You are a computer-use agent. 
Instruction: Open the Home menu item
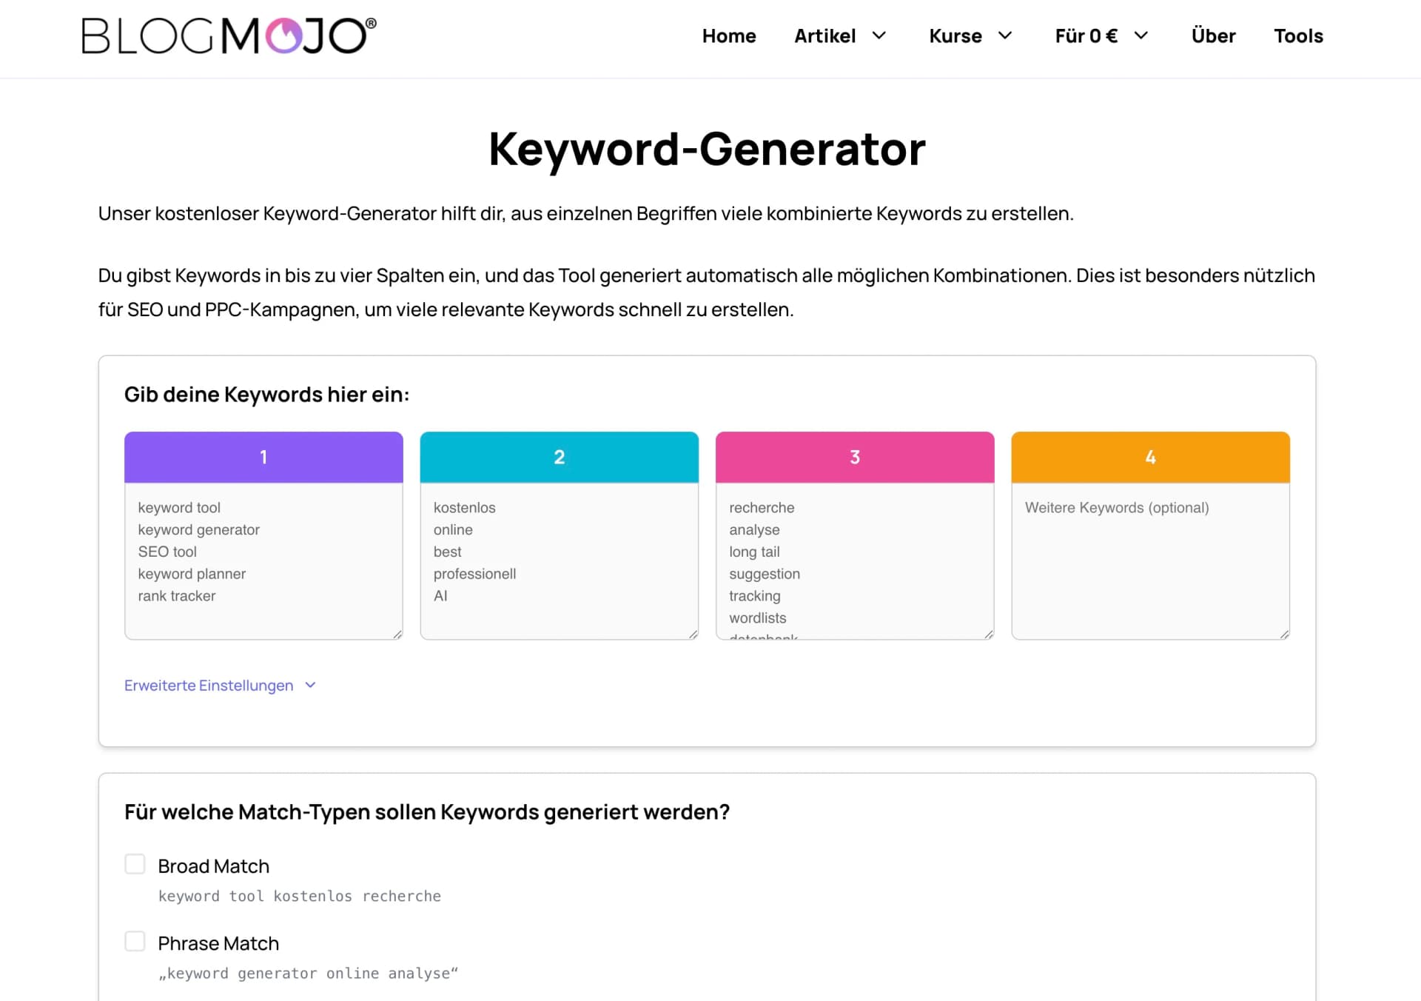(x=729, y=36)
